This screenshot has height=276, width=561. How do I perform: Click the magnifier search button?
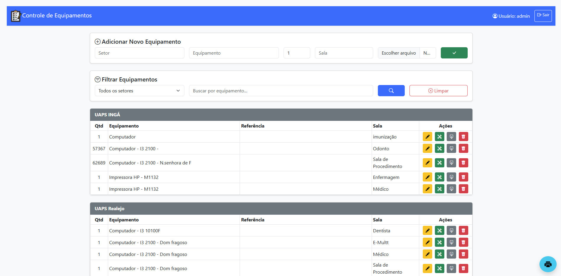(x=391, y=91)
